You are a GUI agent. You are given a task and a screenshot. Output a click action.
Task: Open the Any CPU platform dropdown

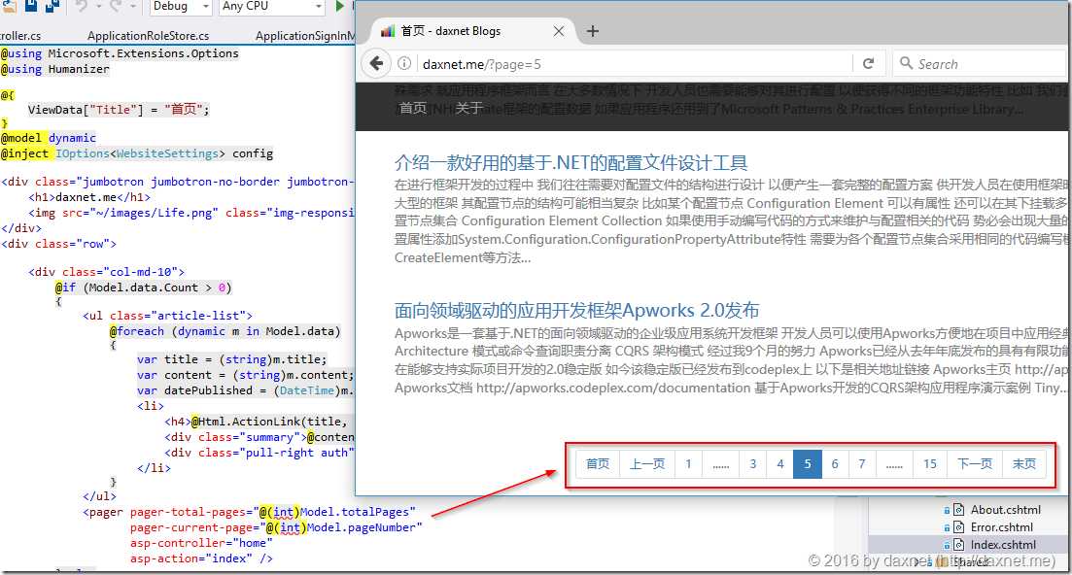pos(271,6)
